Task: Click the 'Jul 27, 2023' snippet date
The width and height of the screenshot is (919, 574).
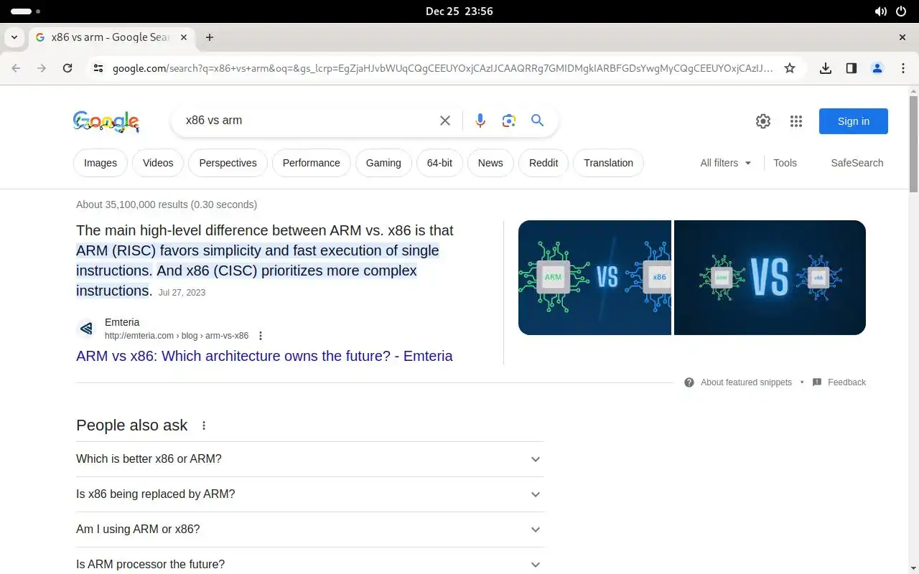Action: pyautogui.click(x=182, y=293)
